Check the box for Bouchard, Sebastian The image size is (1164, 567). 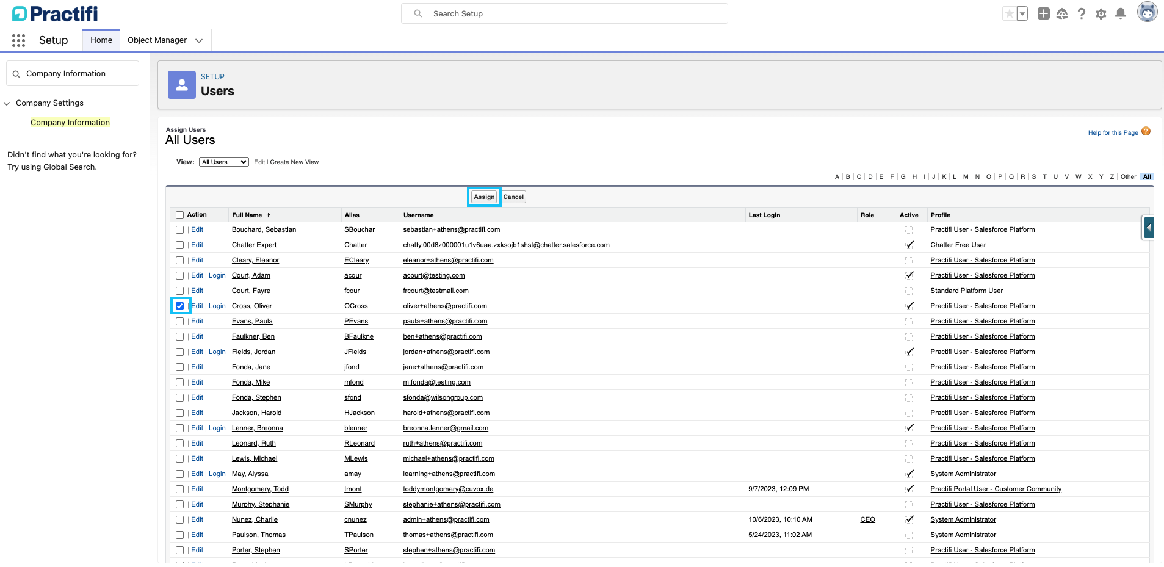point(179,229)
